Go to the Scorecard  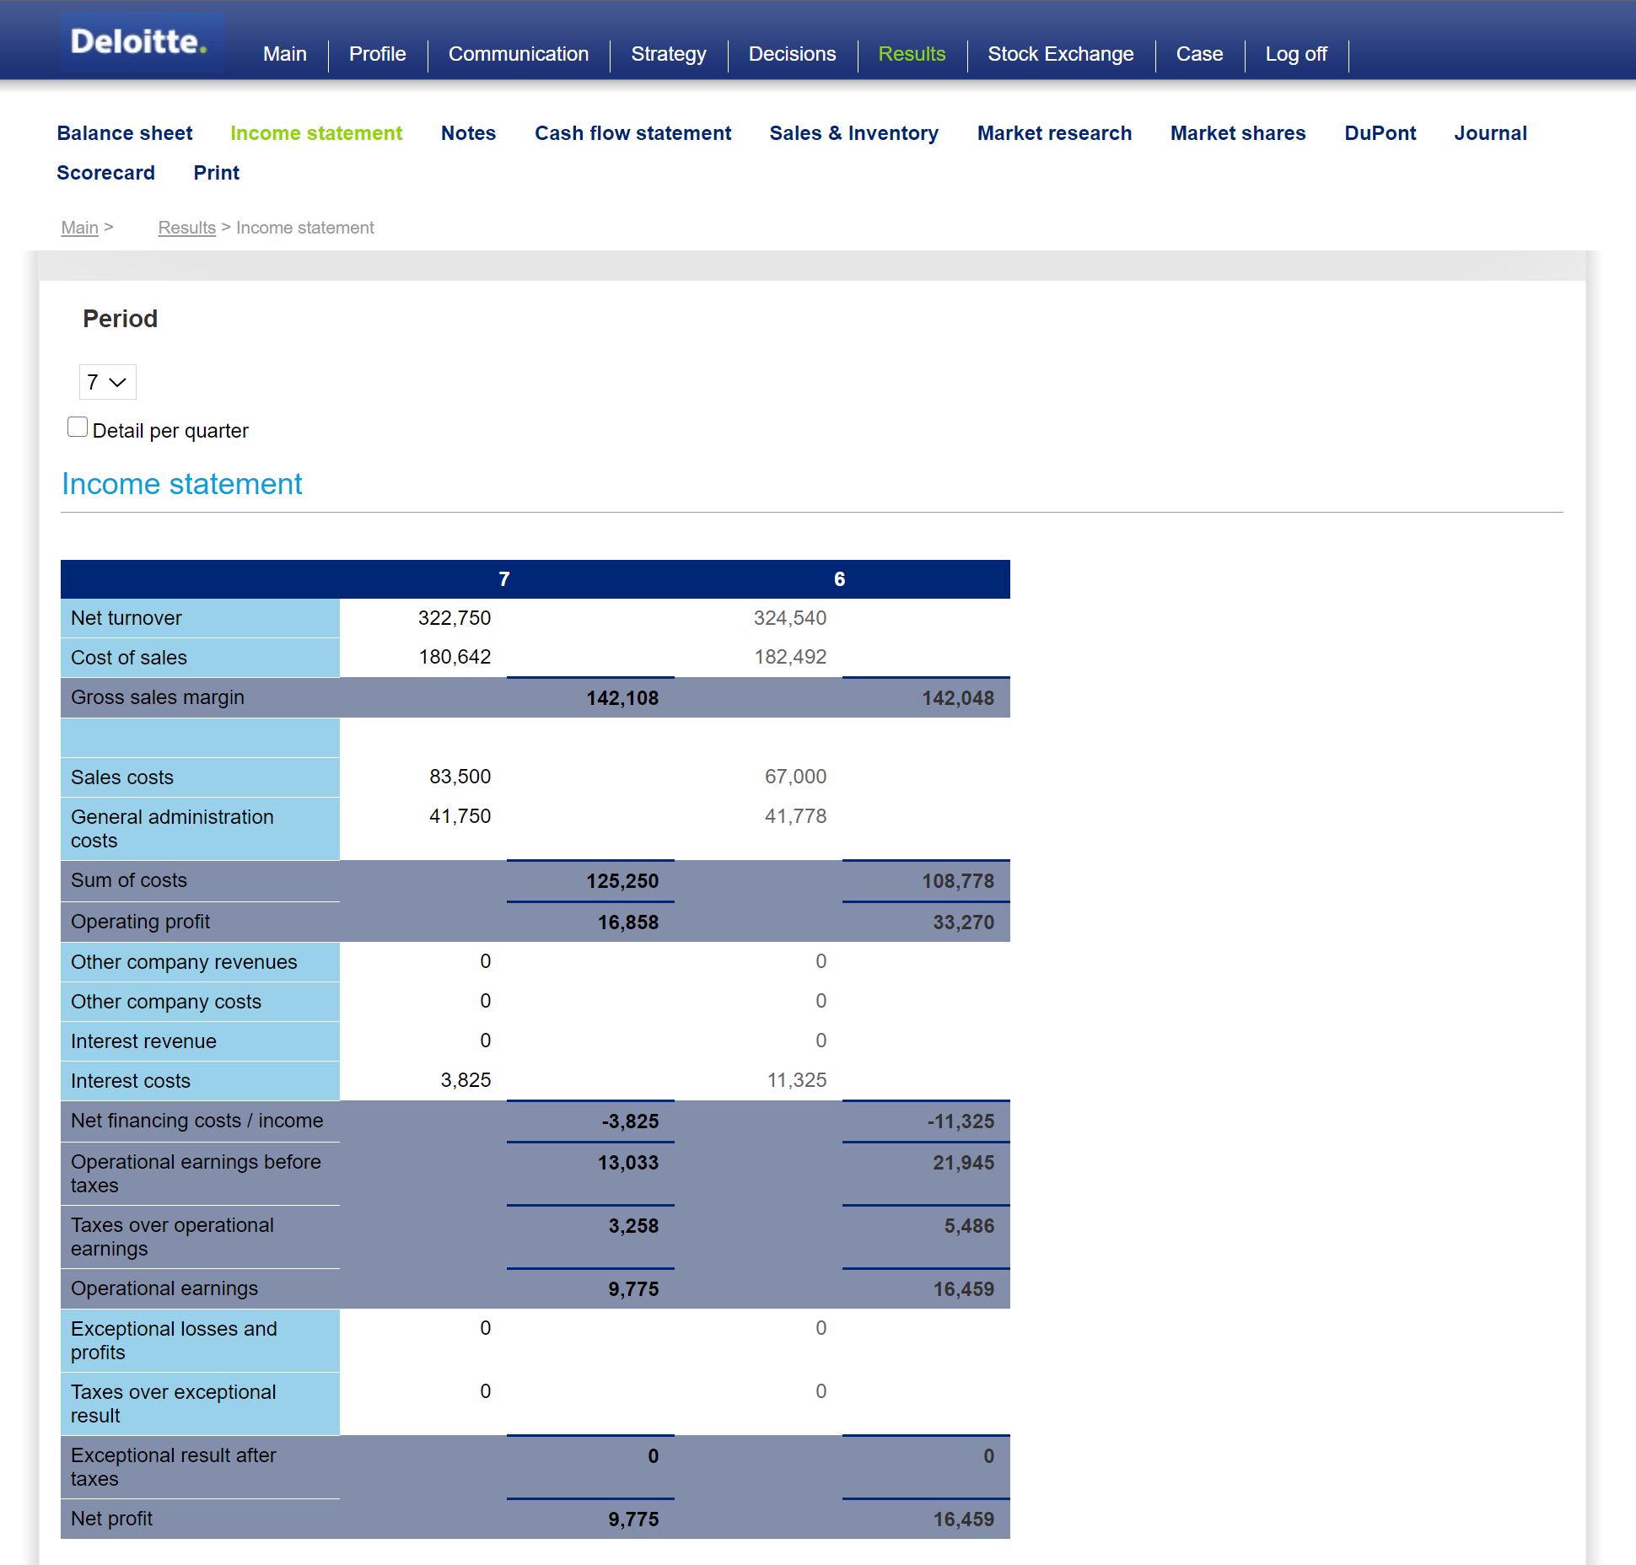click(105, 173)
